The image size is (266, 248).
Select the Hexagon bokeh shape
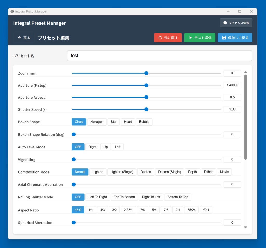97,122
